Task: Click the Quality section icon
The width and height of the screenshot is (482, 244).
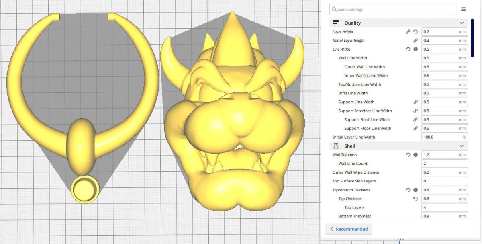Action: (x=336, y=23)
